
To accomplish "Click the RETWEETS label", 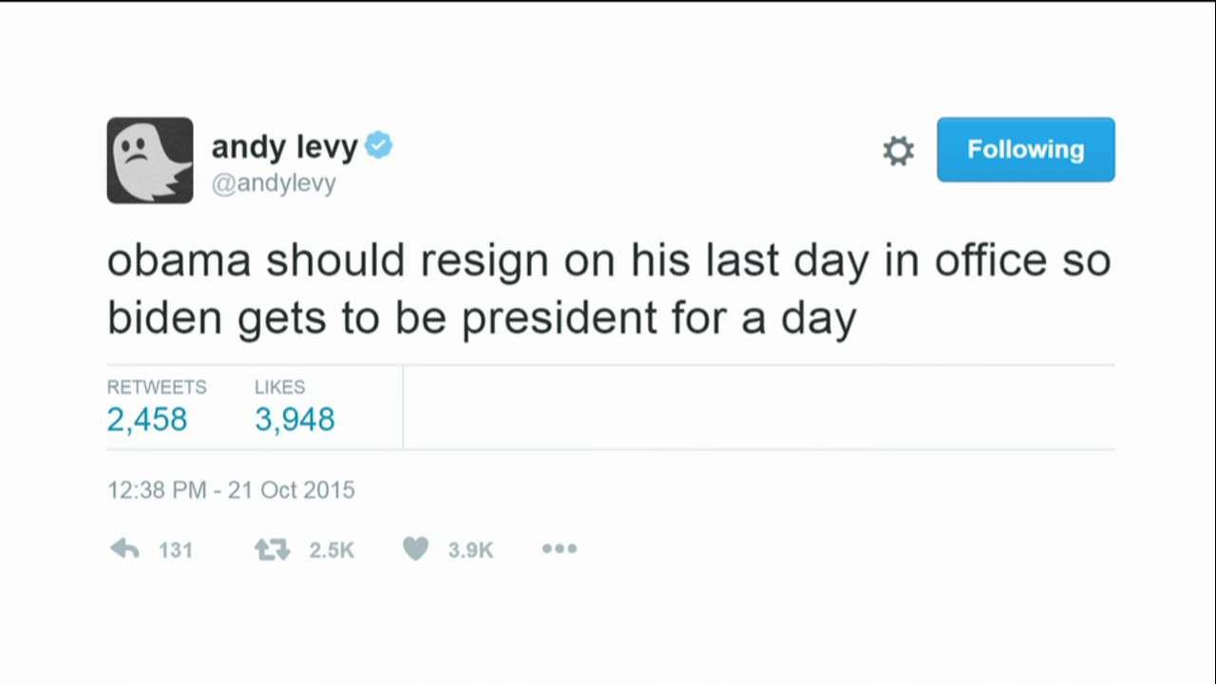I will [156, 387].
